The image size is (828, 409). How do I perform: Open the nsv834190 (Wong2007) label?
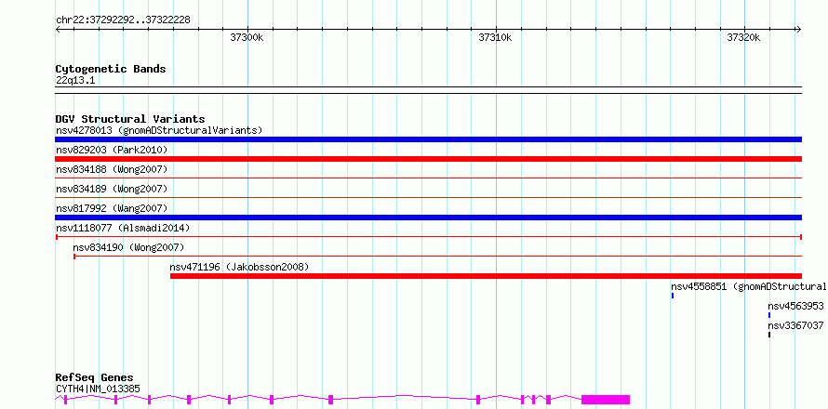coord(128,247)
